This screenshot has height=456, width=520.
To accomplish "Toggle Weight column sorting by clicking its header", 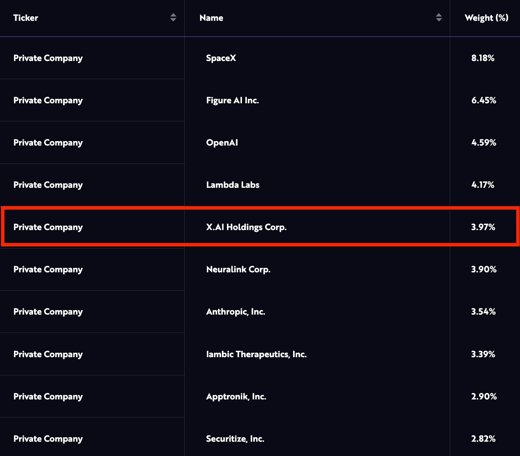I will click(486, 18).
